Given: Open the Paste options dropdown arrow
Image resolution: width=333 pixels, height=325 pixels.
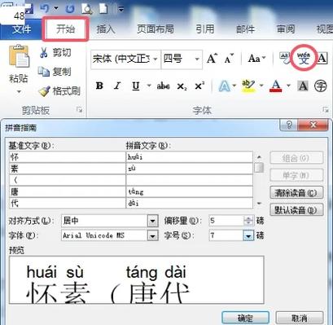Looking at the screenshot, I should 19,91.
